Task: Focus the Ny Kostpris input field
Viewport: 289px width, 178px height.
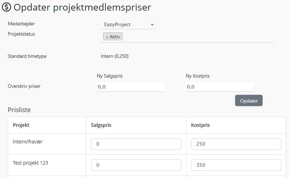Action: [x=219, y=87]
